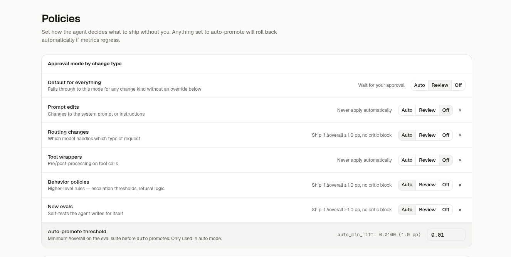The image size is (511, 257).
Task: Turn New evals Off
Action: coord(446,210)
